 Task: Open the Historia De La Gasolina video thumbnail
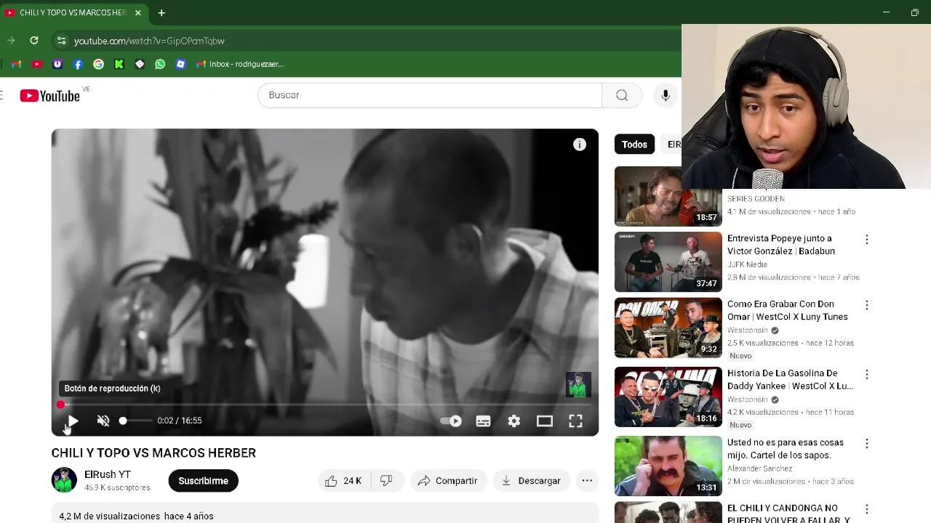(668, 397)
